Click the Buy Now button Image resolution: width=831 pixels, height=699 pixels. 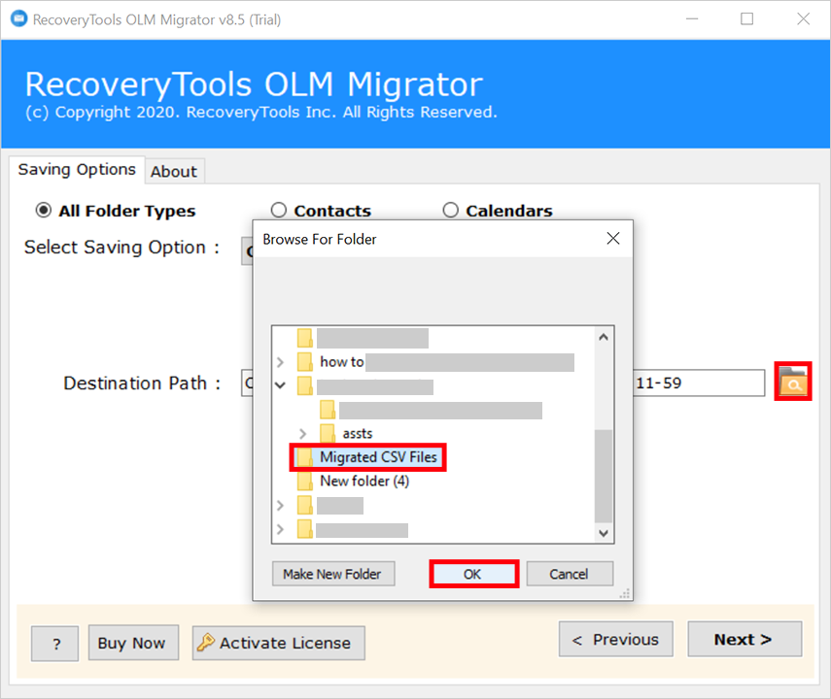pyautogui.click(x=133, y=643)
